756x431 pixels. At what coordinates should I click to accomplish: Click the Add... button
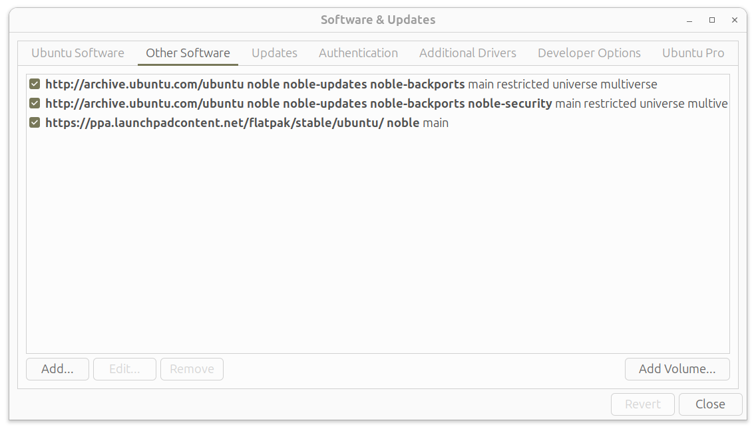57,369
